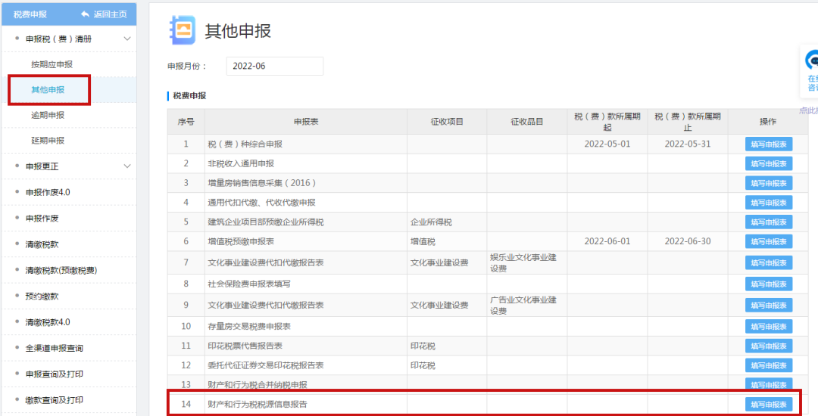This screenshot has width=818, height=416.
Task: Click the 其他申报 notebook header icon
Action: [x=183, y=30]
